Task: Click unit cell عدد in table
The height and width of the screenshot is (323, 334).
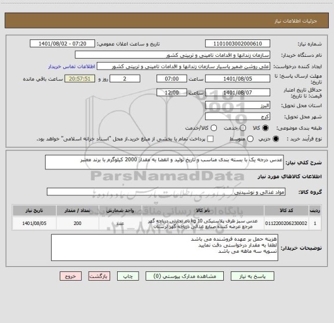Action: [120, 223]
